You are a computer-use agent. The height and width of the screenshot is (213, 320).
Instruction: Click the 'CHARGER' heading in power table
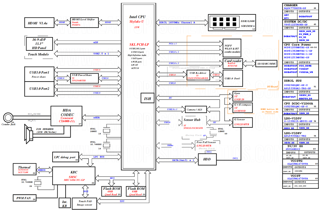click(291, 5)
